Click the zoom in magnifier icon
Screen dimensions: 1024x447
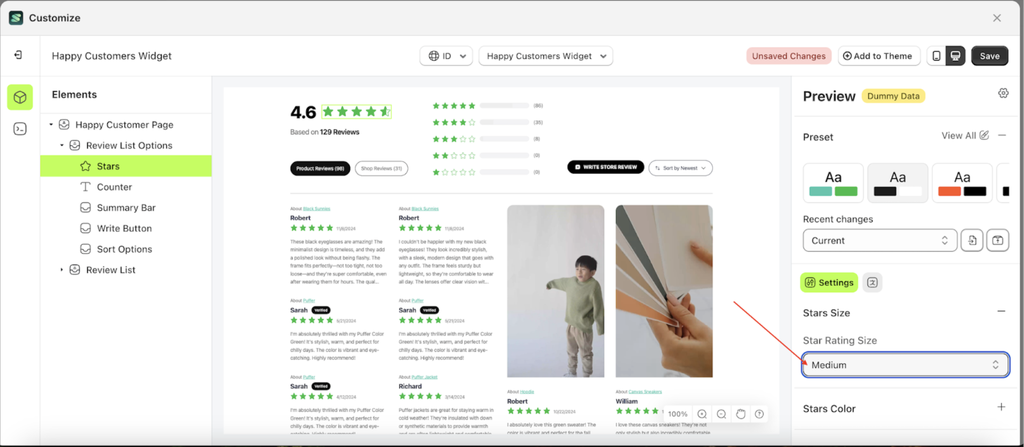(702, 414)
